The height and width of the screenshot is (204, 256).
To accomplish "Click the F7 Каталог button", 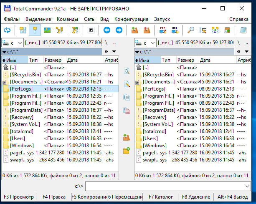I will 161,197.
